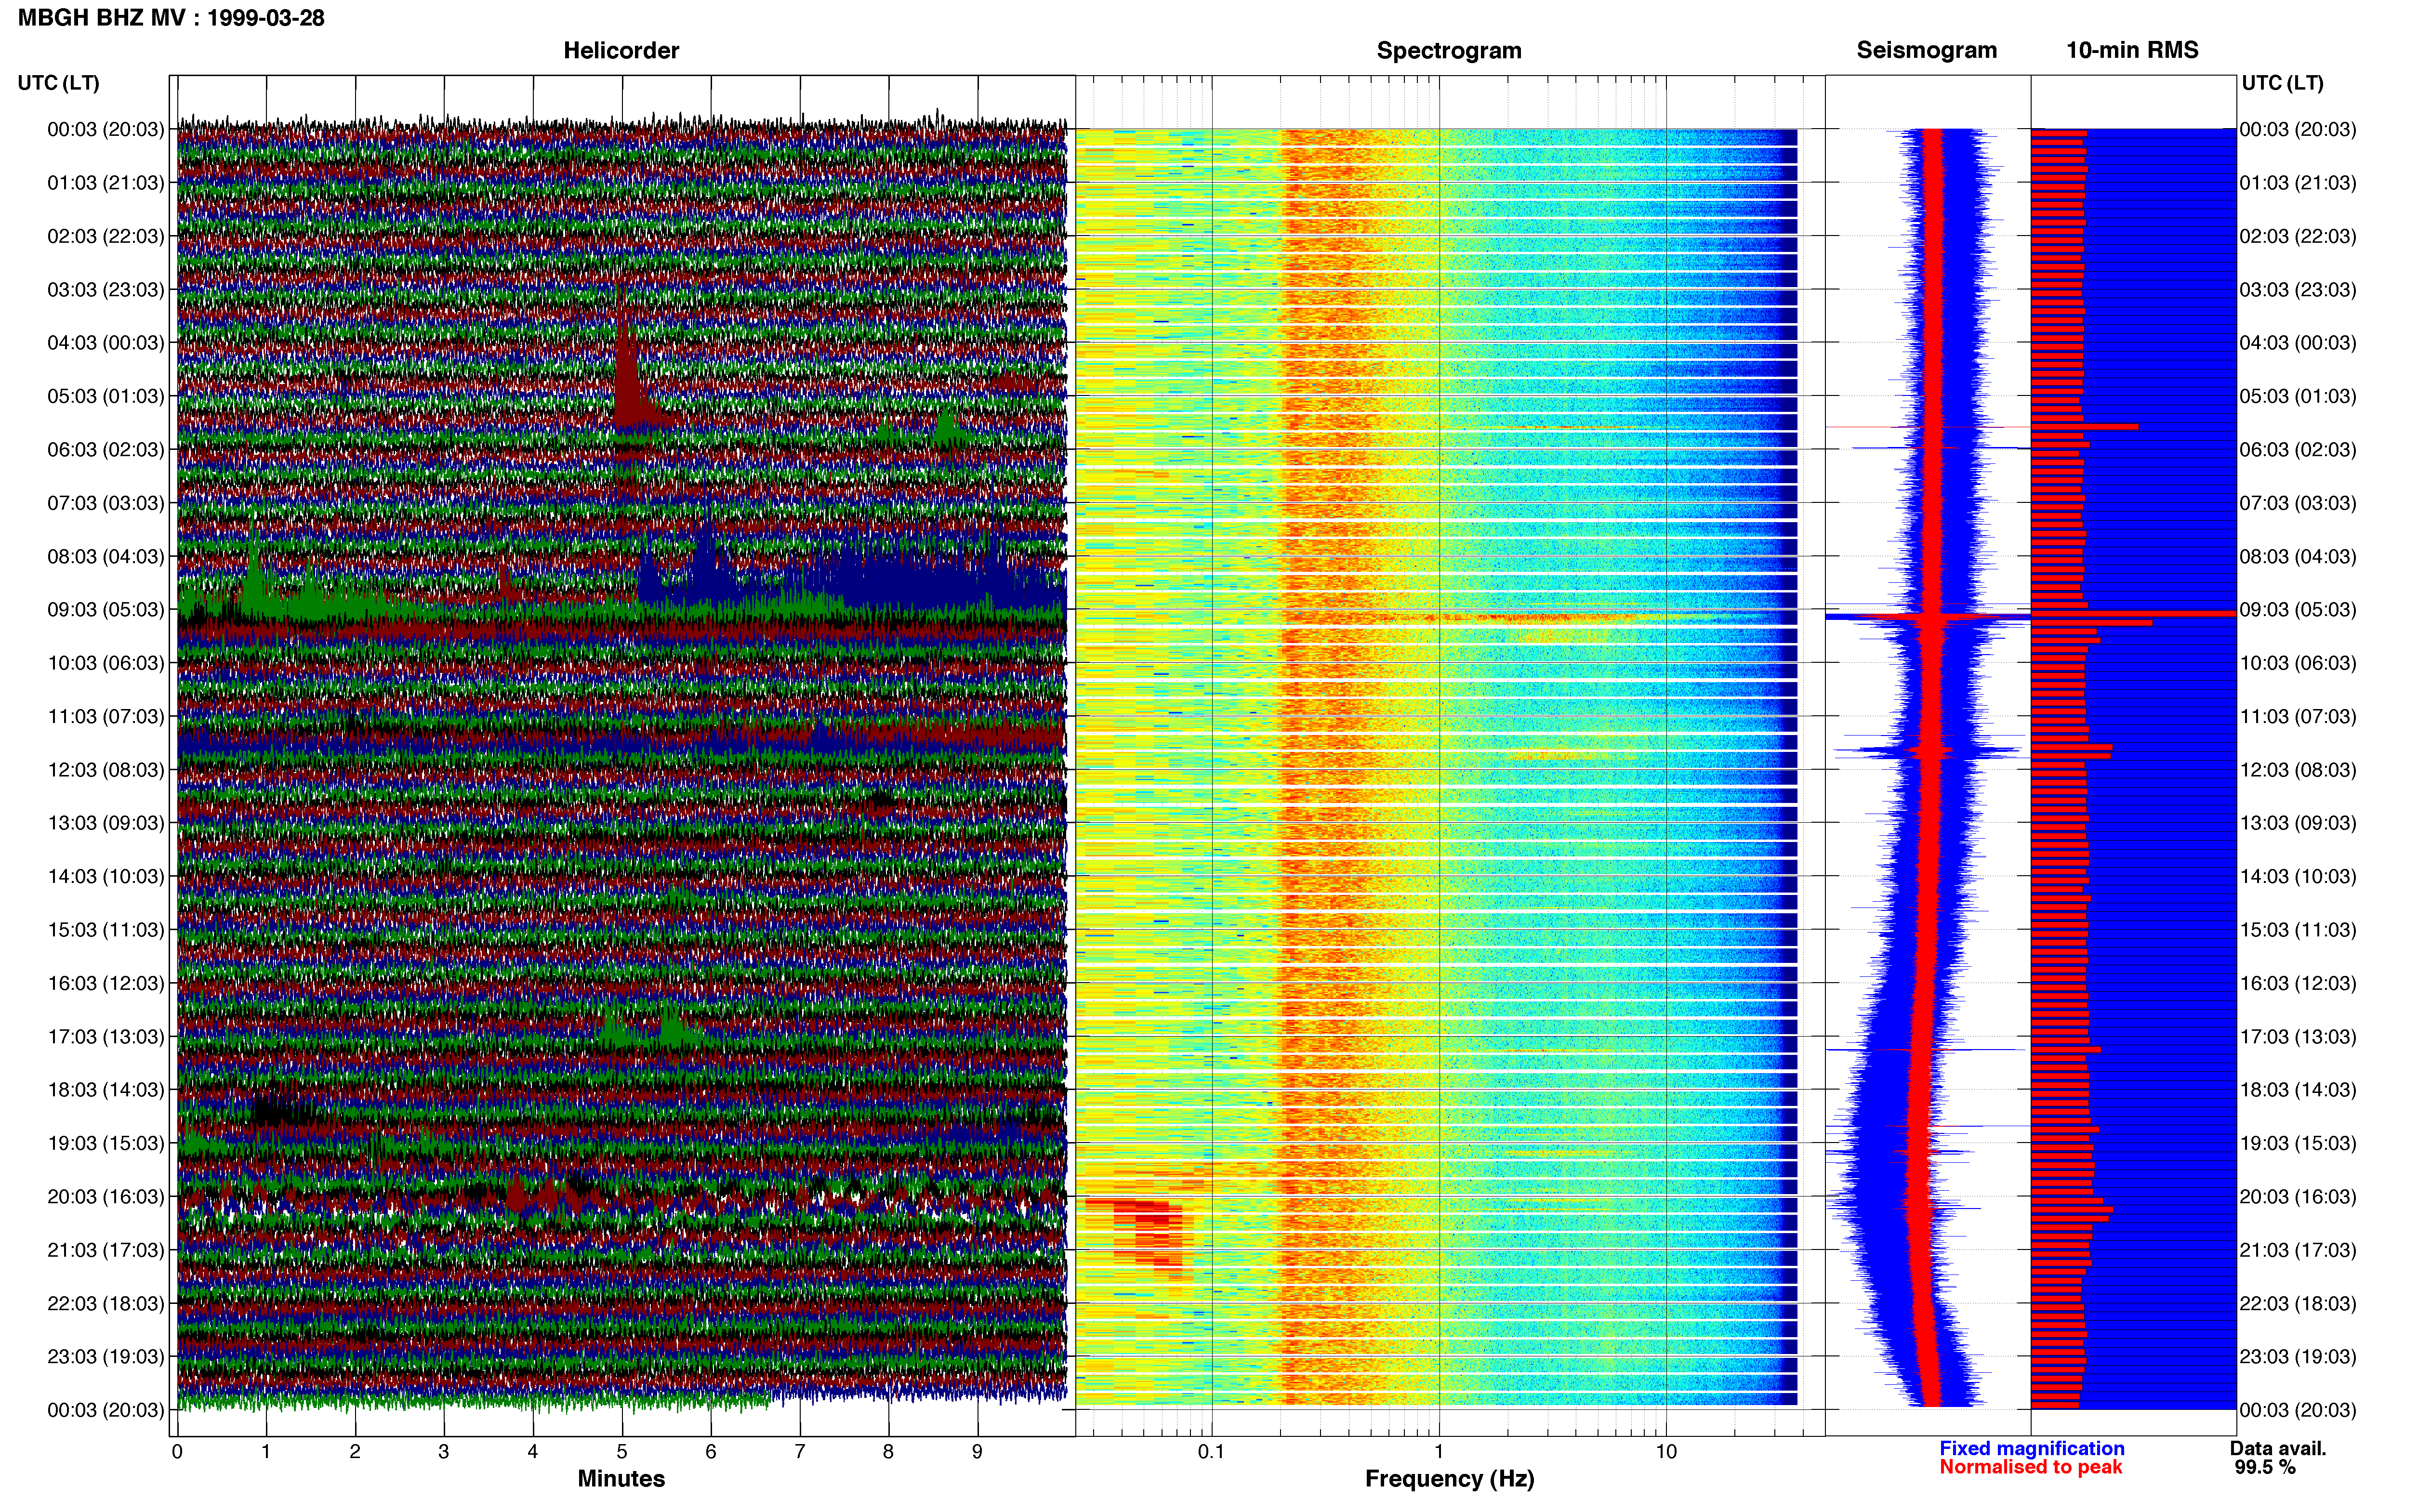
Task: Click the 'Normalised to peak' legend text
Action: (x=2030, y=1467)
